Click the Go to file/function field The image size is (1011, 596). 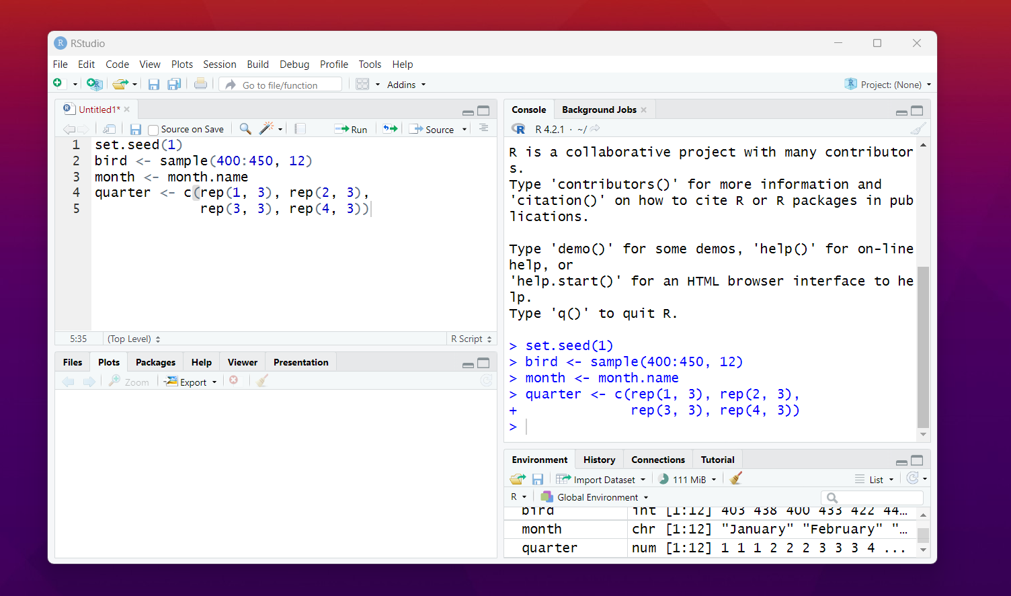282,85
